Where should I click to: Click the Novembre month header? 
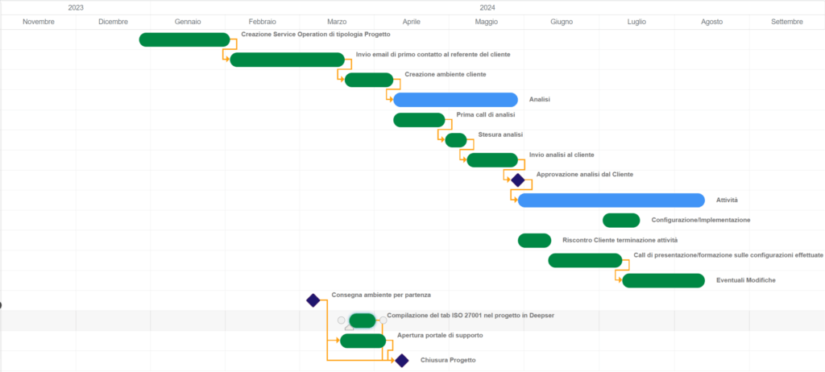tap(39, 22)
